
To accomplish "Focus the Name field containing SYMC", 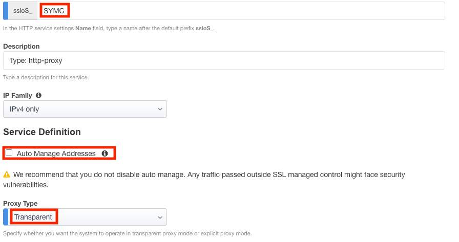I will coord(241,10).
